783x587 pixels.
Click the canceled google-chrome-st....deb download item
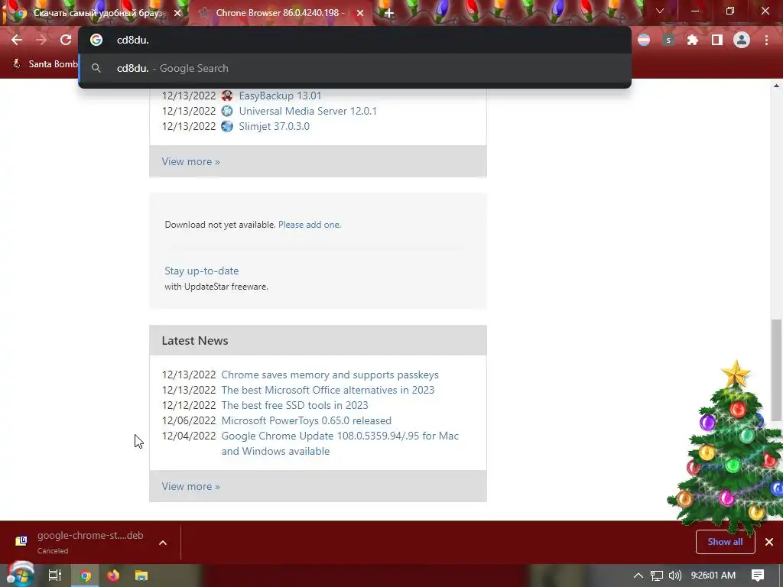(x=80, y=542)
